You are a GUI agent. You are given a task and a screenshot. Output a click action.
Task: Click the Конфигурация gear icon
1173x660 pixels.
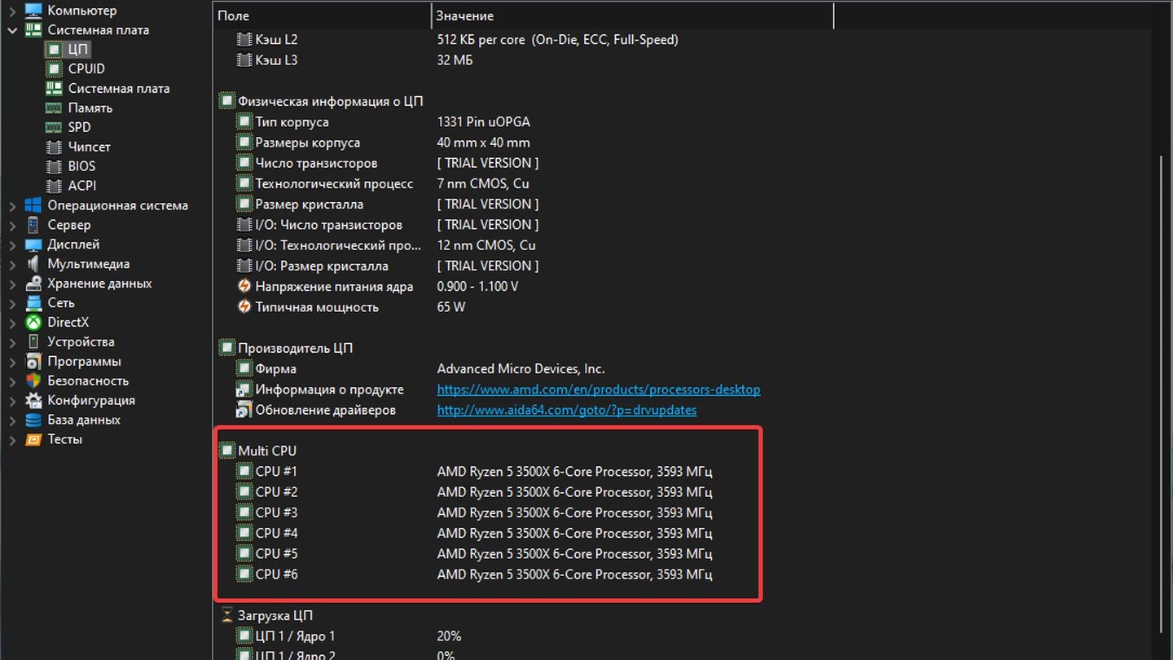(33, 401)
